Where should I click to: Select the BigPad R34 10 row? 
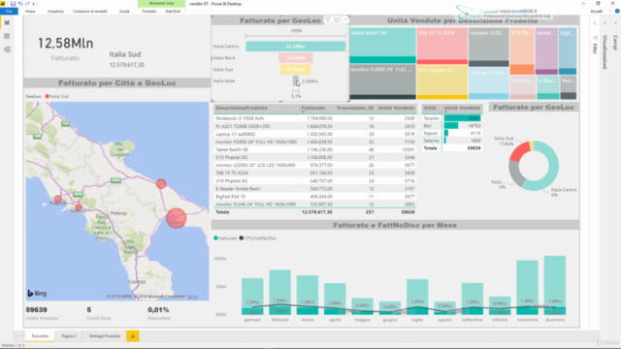(x=315, y=196)
